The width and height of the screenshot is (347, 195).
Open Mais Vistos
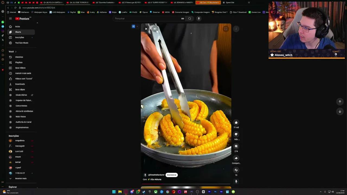(x=21, y=116)
